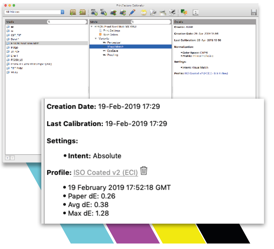The image size is (274, 249).
Task: Open the ISO Coated v2 (ECI) profile link
Action: [x=105, y=173]
